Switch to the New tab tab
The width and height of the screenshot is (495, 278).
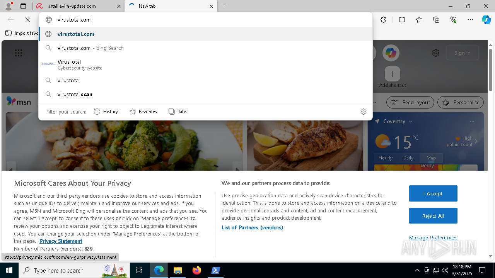(x=170, y=6)
